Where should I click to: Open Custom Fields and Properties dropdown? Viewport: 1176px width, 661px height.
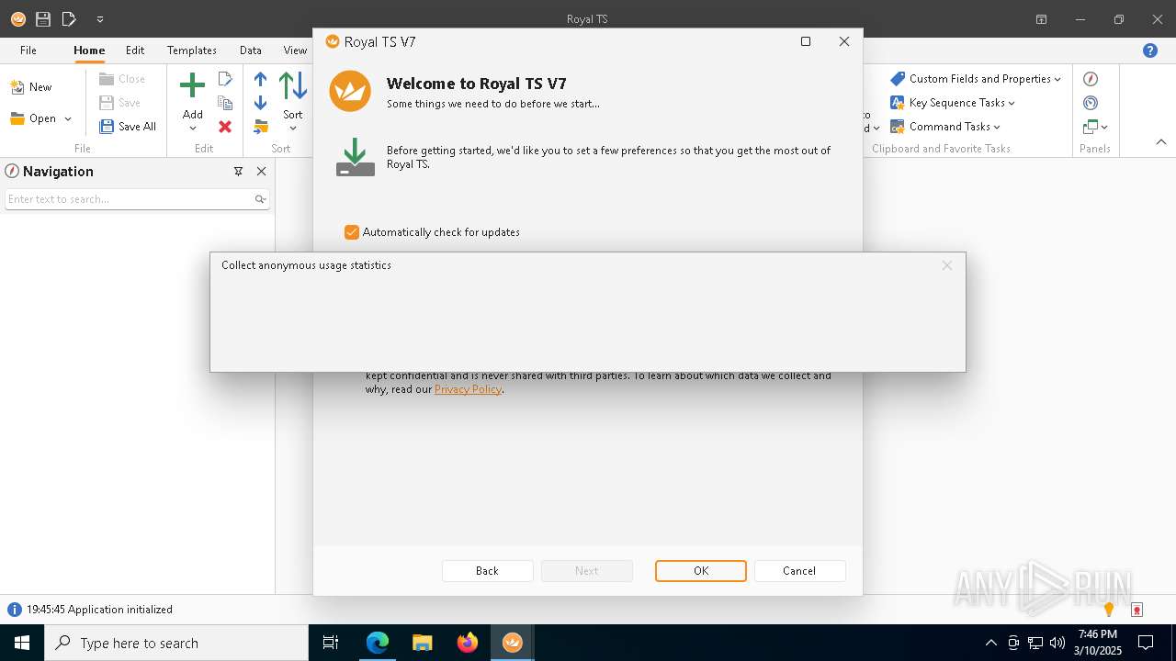975,79
